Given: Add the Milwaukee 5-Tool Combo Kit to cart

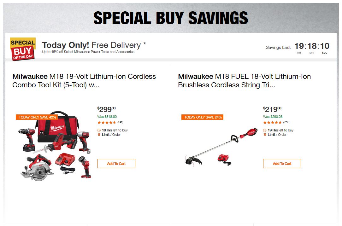Looking at the screenshot, I should [x=116, y=164].
